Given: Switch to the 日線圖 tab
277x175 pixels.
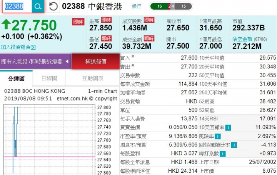Looking at the screenshot, I should click(49, 78).
